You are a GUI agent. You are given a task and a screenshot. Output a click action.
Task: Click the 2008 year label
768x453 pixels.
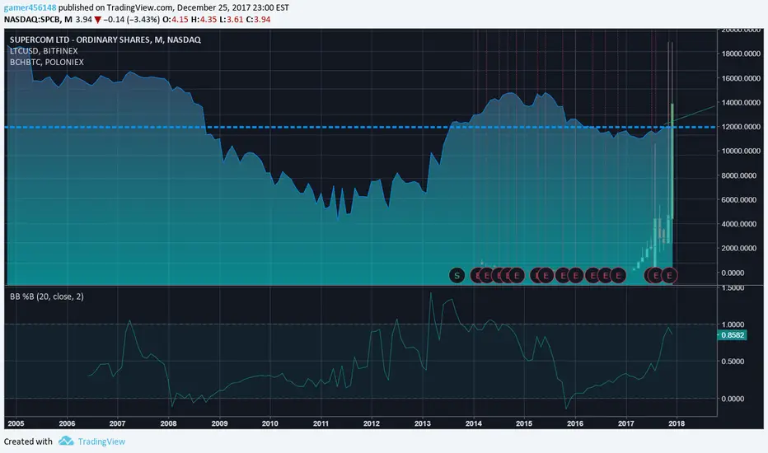pos(168,423)
